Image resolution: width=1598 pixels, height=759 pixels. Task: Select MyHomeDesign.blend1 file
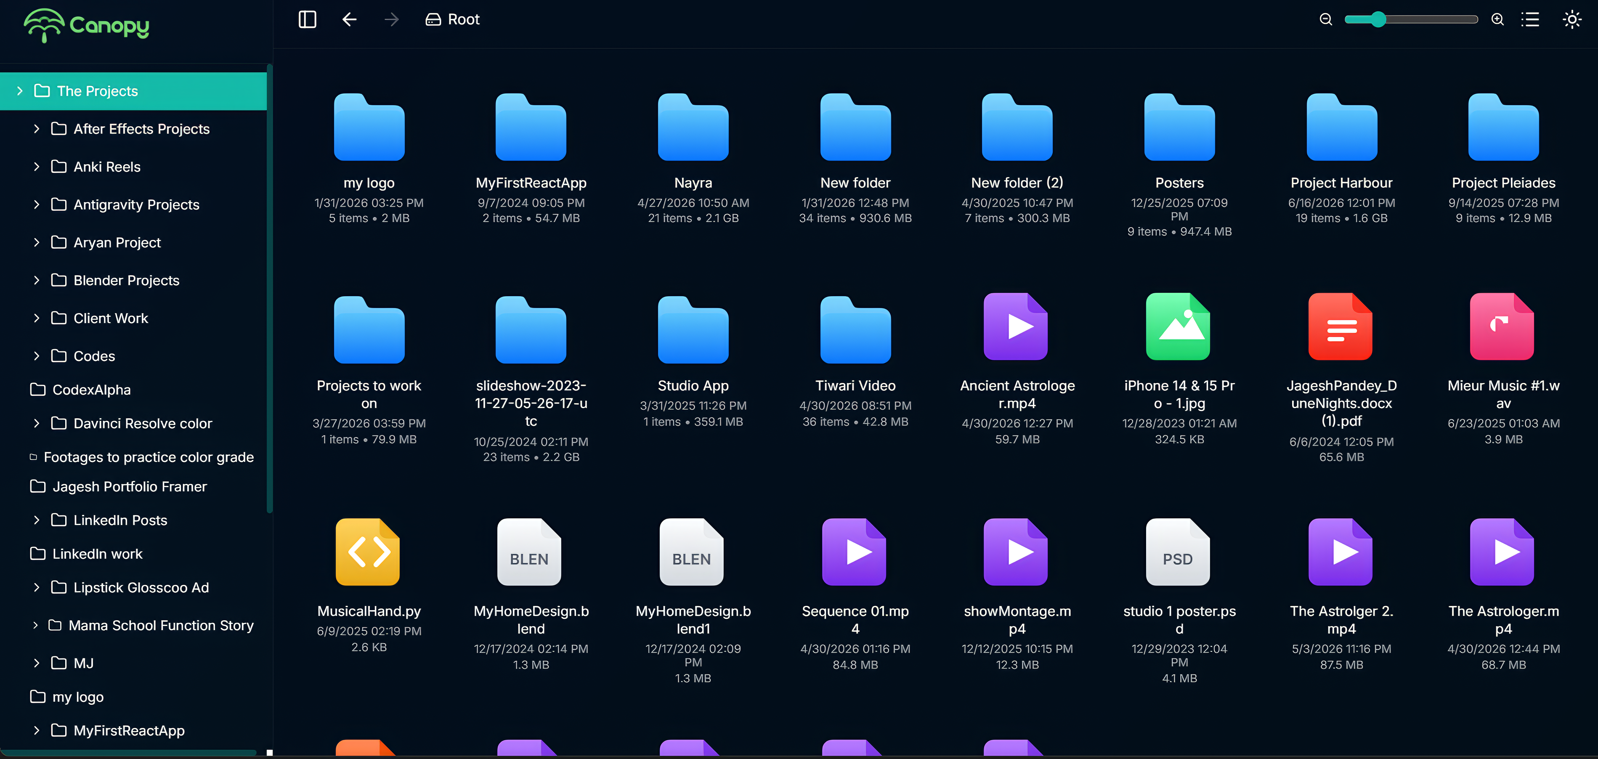692,552
